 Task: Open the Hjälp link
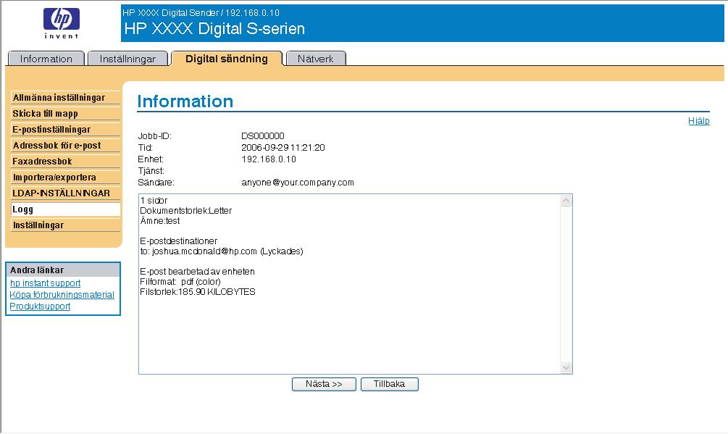click(699, 121)
